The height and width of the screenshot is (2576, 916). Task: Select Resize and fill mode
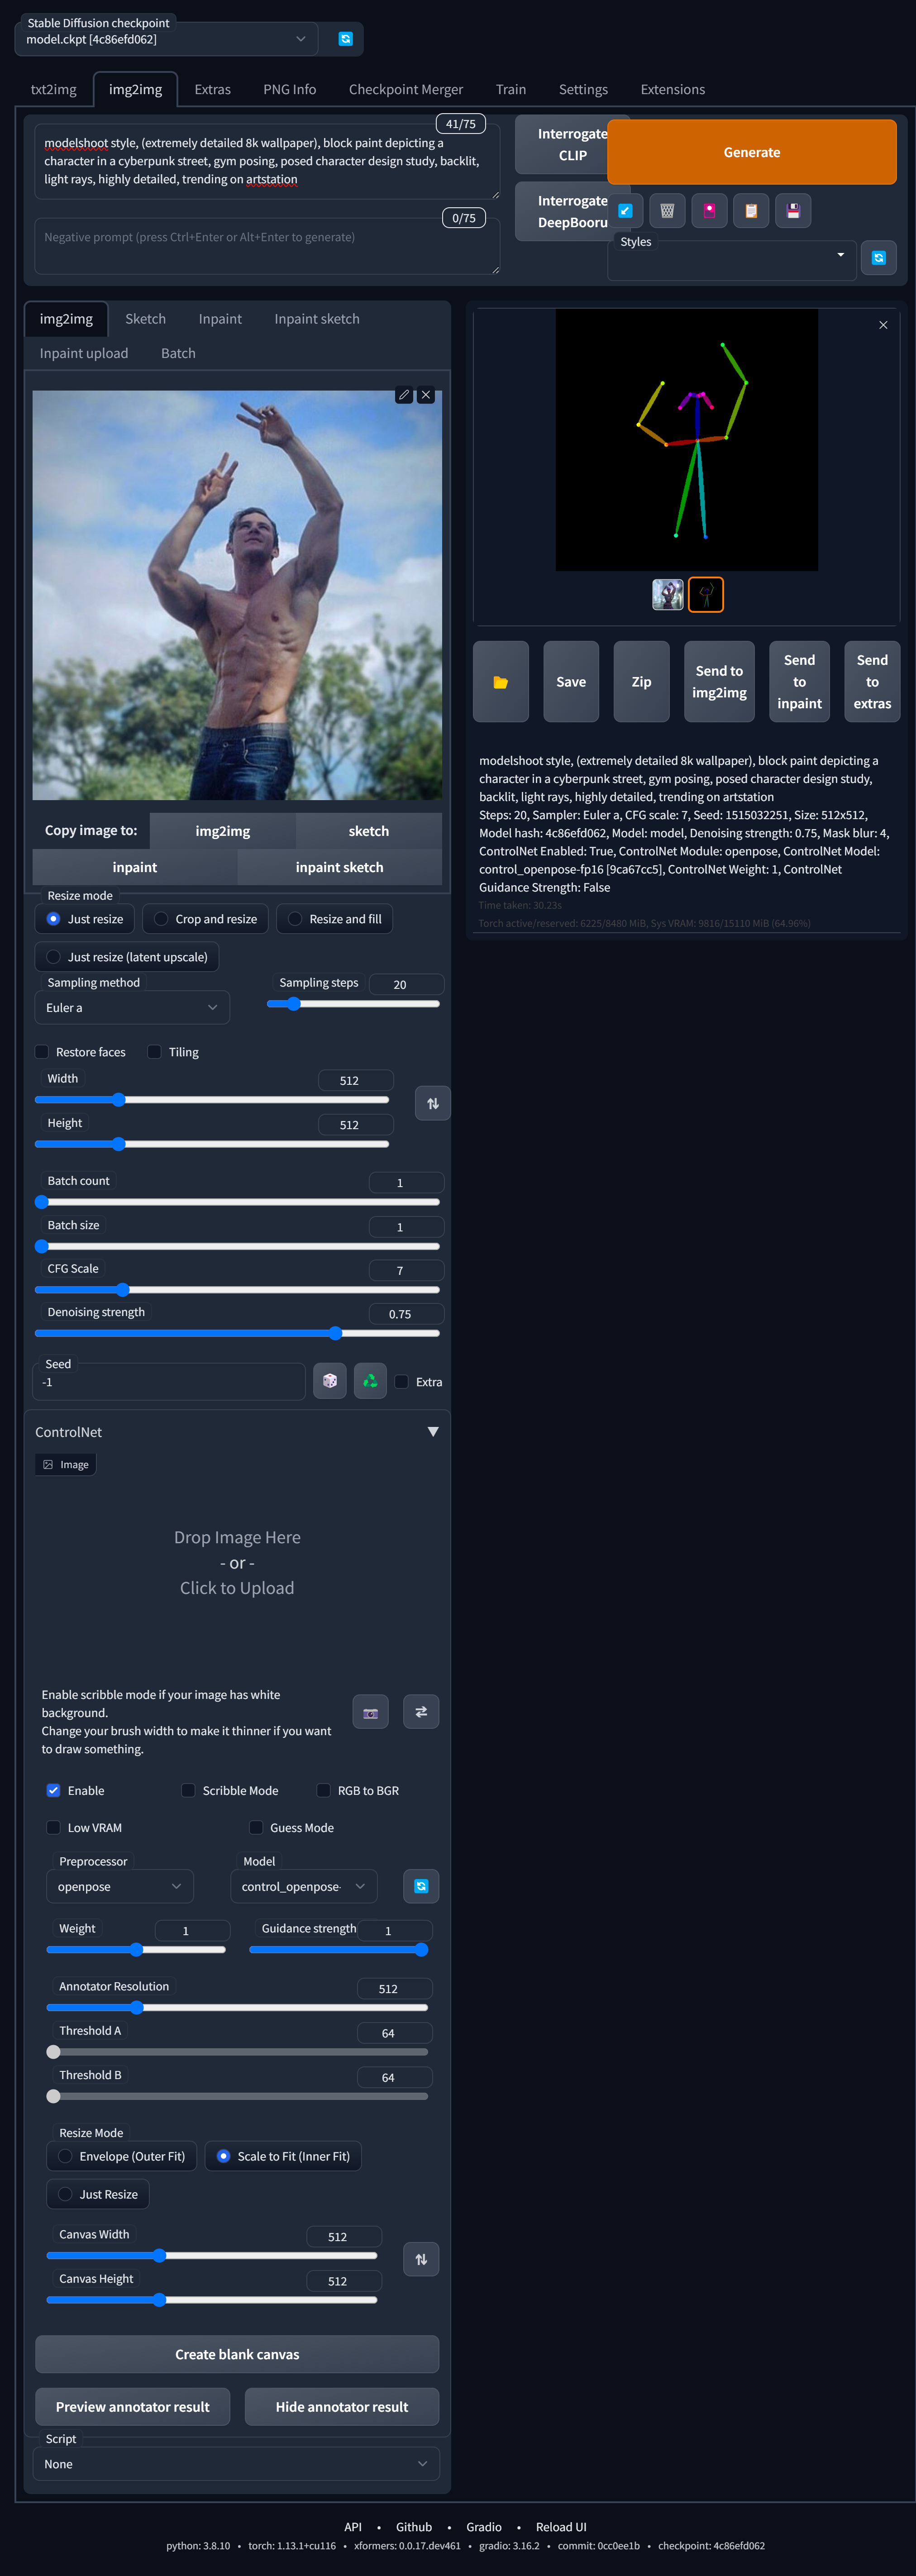(335, 919)
